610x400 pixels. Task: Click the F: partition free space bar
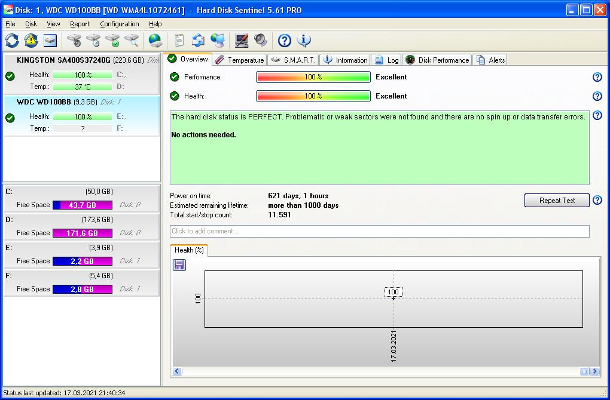point(83,289)
